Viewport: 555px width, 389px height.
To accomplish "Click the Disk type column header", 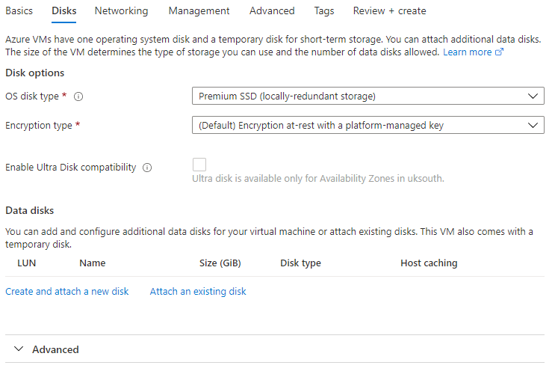I will click(x=300, y=263).
